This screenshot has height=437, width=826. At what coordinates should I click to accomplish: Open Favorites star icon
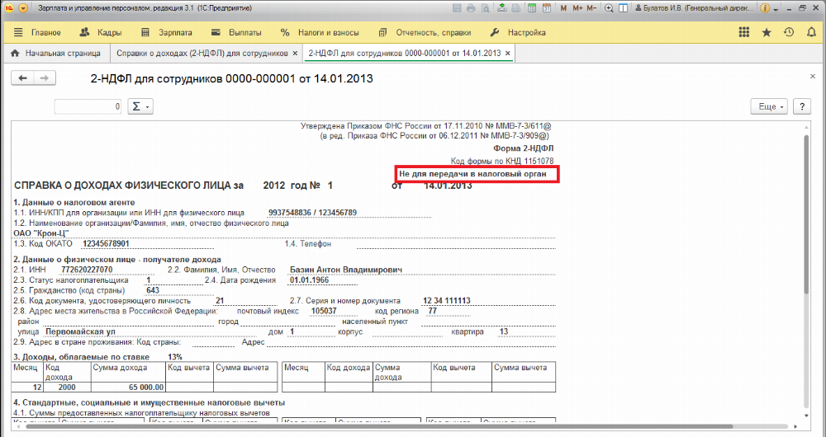click(x=767, y=32)
